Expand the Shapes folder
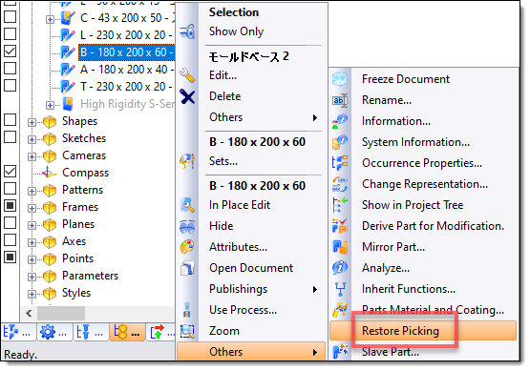Image resolution: width=530 pixels, height=371 pixels. point(32,122)
